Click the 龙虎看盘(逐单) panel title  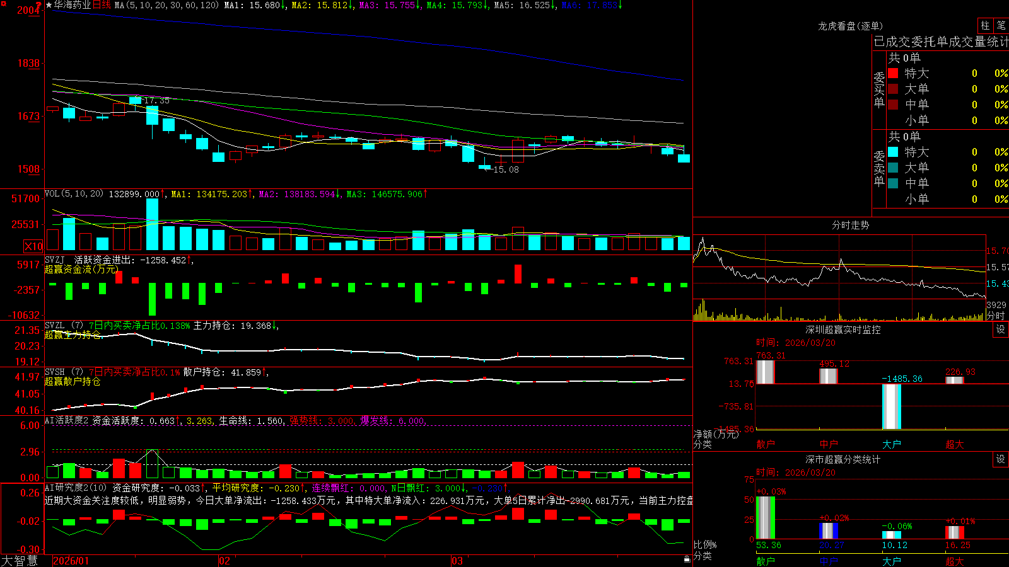(x=850, y=26)
